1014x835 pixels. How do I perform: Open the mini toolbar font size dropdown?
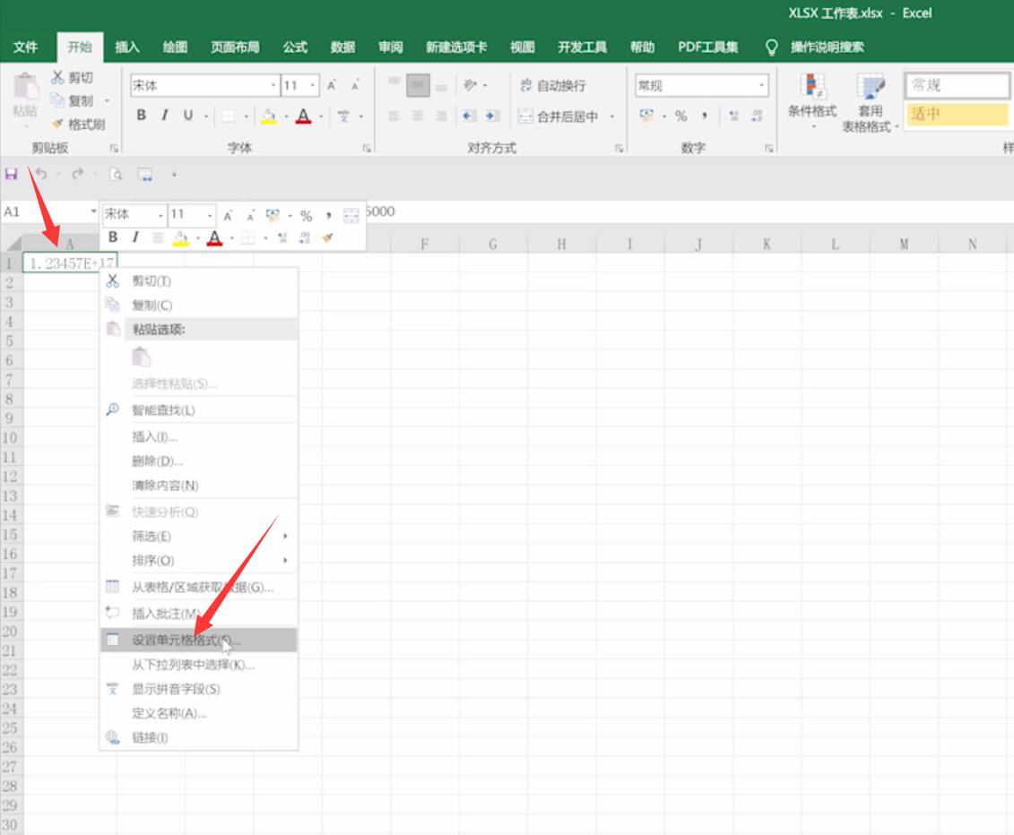pyautogui.click(x=210, y=214)
